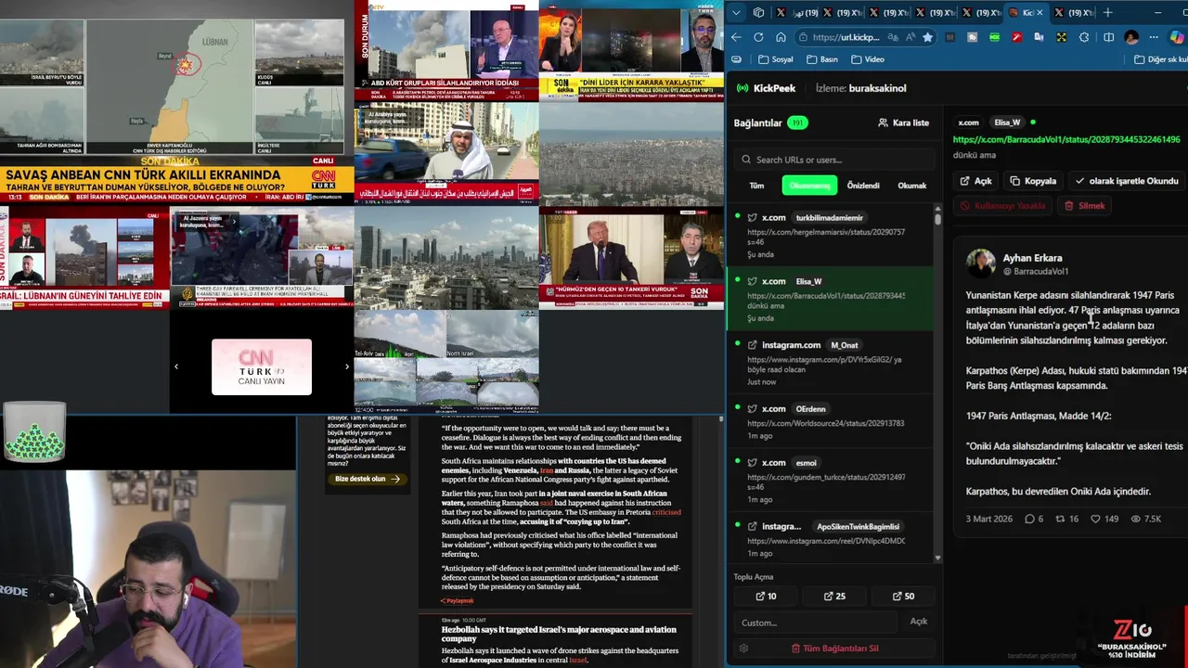Open the ApoSikenTwinkBagimlisi instagram link entry

829,538
